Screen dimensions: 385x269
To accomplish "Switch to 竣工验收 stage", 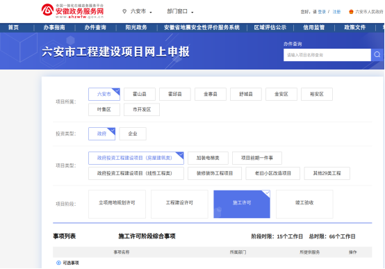I will [x=304, y=204].
